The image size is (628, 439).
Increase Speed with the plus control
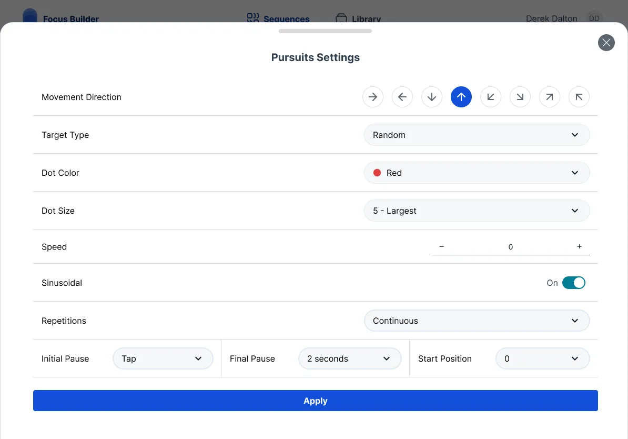(579, 246)
